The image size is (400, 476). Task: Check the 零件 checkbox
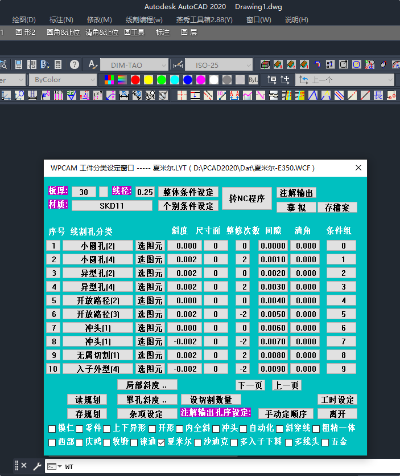click(x=80, y=429)
